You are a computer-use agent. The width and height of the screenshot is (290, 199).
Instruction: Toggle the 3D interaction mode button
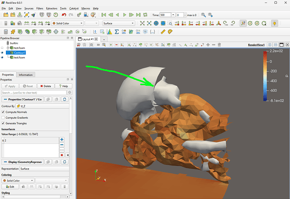coord(98,45)
